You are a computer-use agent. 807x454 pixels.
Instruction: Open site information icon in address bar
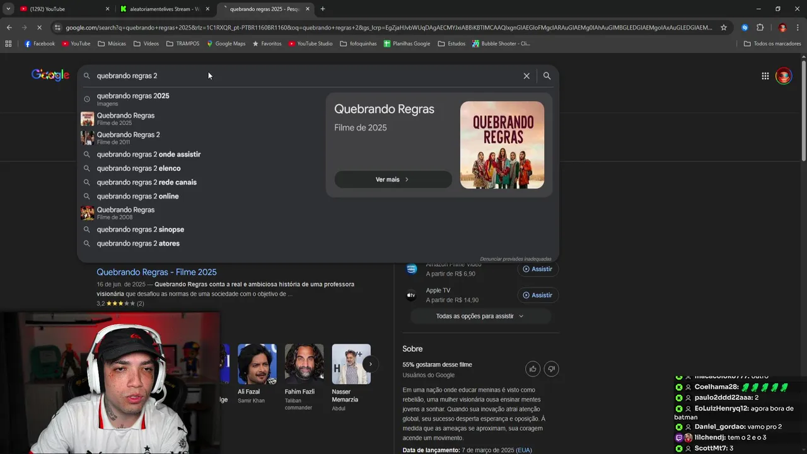tap(58, 28)
